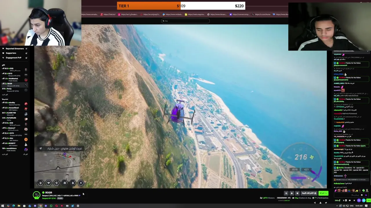Open Nw2y Respect RP channel in sidebar
The width and height of the screenshot is (371, 208).
[x=14, y=90]
